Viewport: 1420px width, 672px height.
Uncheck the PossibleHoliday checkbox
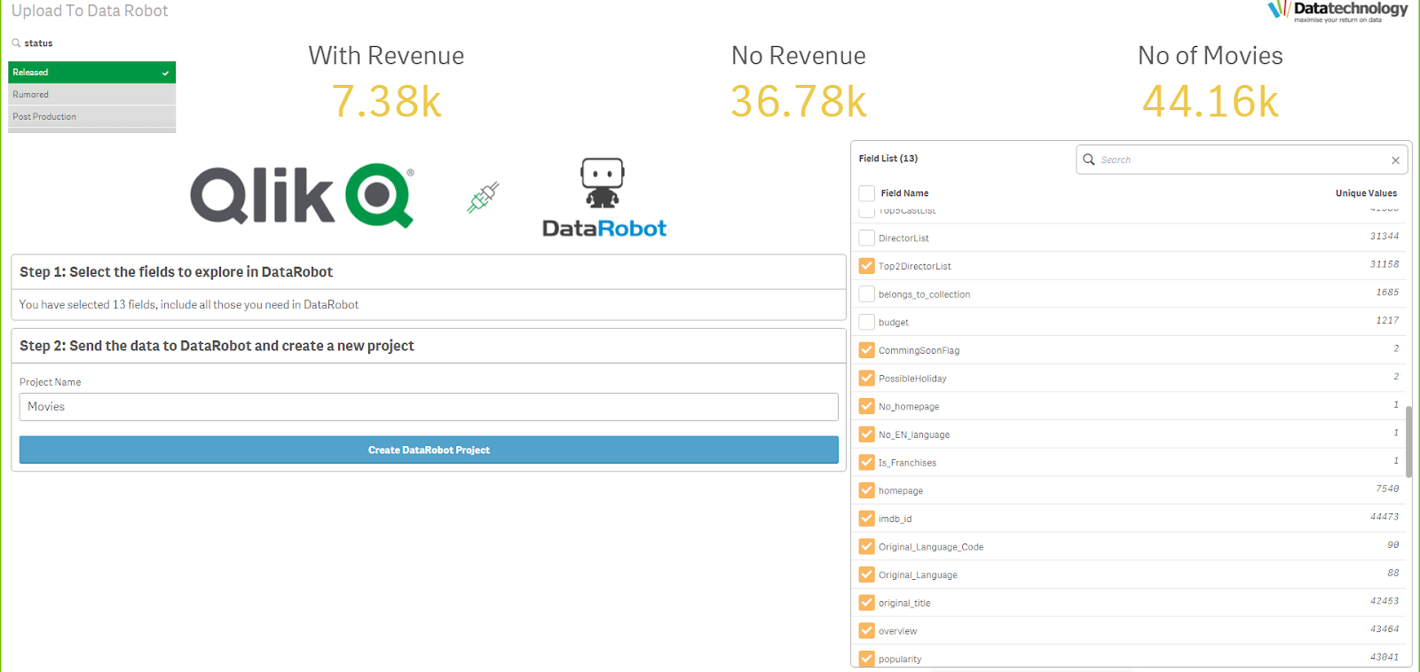[x=867, y=379]
